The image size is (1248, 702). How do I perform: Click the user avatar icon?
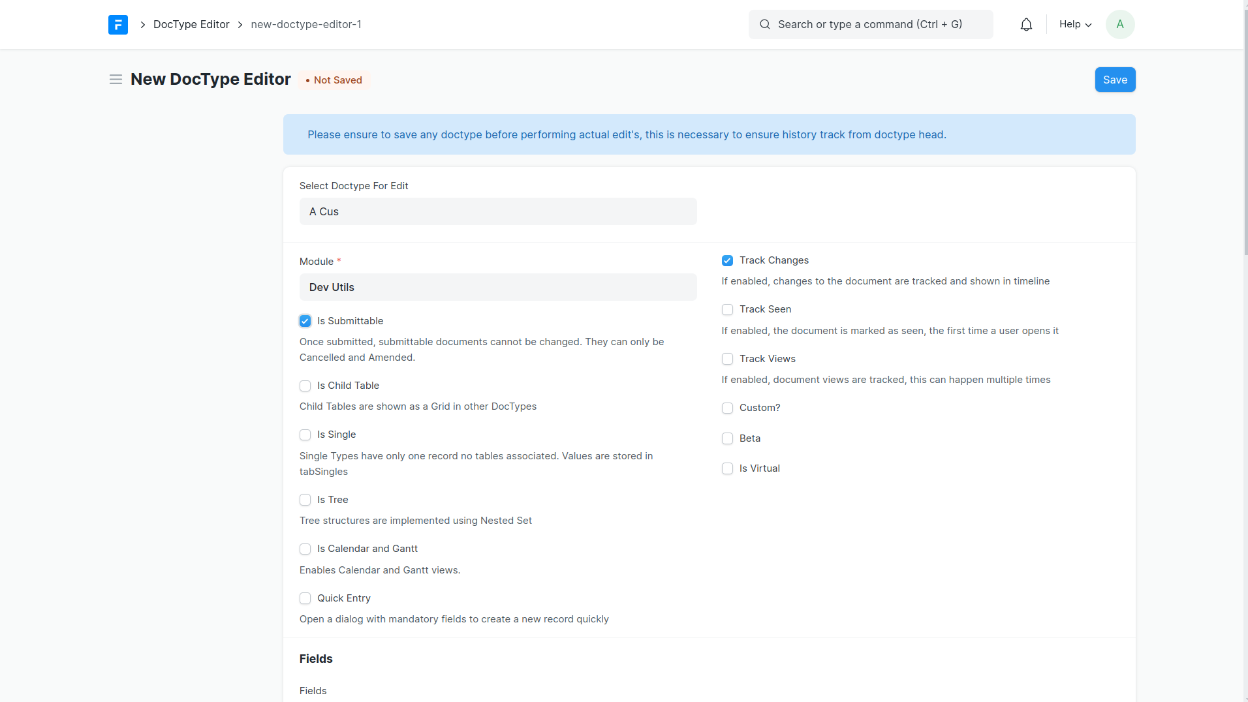1119,25
